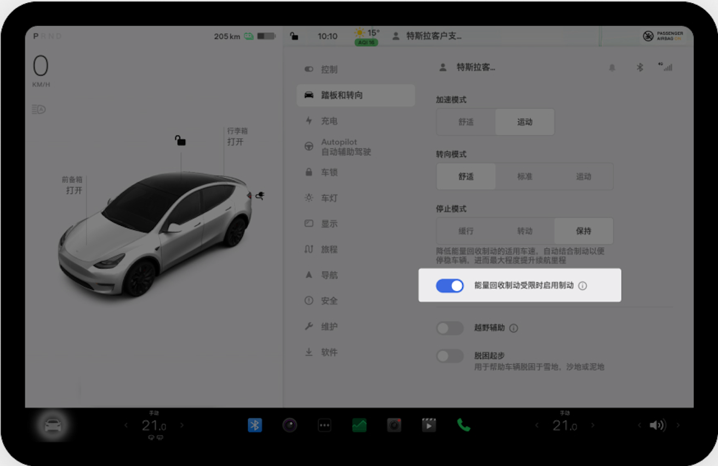Enable the 越野辅助 toggle
Image resolution: width=718 pixels, height=466 pixels.
pos(449,328)
